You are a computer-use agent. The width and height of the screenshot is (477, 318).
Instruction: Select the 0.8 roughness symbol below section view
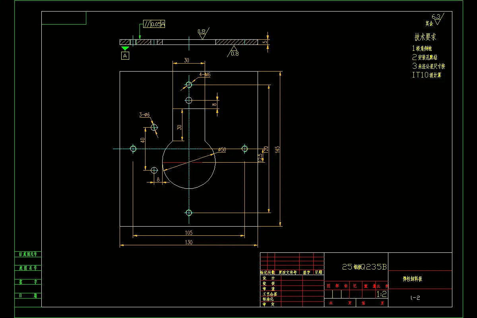(x=234, y=51)
